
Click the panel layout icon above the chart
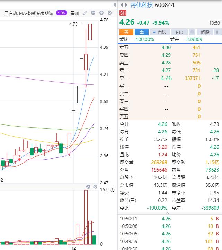click(x=114, y=5)
